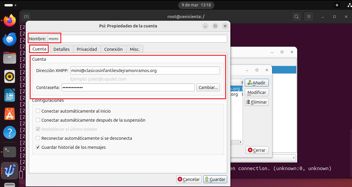Uncheck Guardar historial de los mensajes
Screen dimensions: 352x187
[x=38, y=147]
